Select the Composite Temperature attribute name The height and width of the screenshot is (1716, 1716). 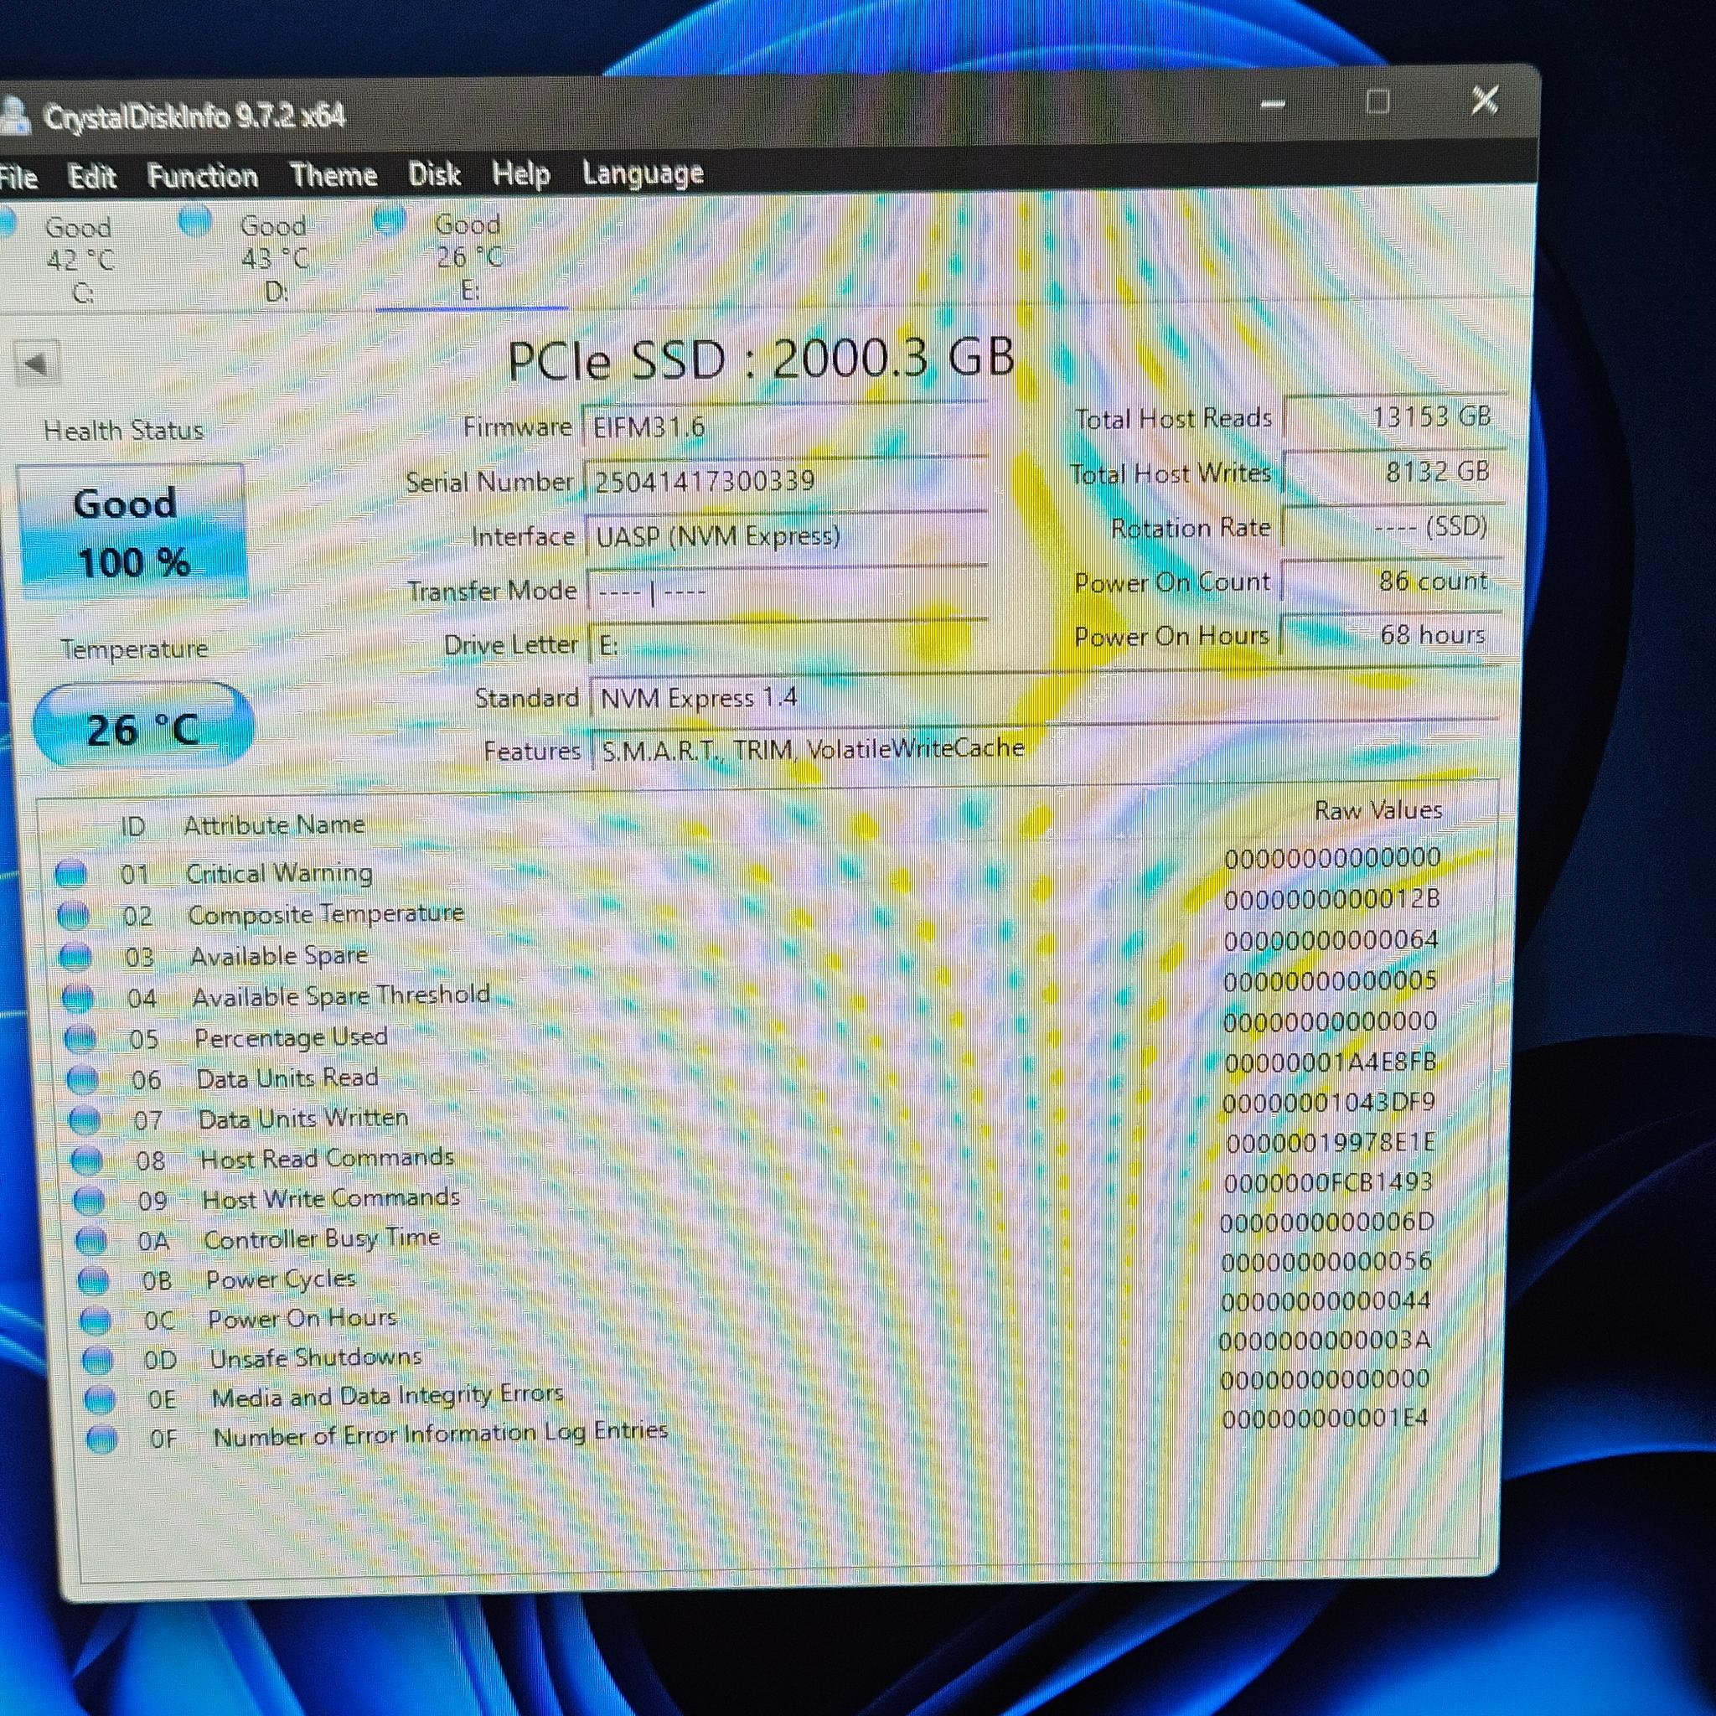click(326, 914)
